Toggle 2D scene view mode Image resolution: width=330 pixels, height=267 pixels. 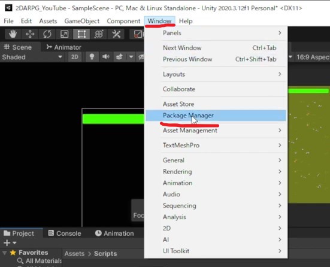[75, 57]
